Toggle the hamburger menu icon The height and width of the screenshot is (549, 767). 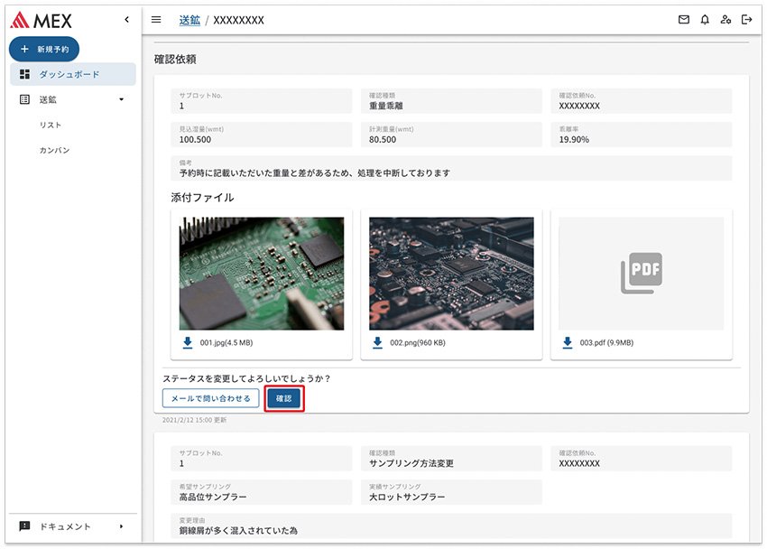[x=156, y=20]
